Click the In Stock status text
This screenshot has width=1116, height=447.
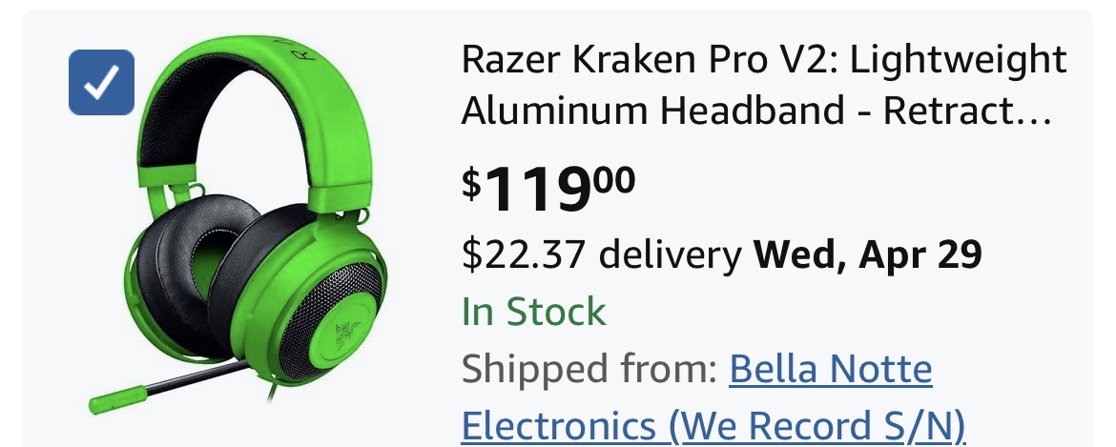534,312
